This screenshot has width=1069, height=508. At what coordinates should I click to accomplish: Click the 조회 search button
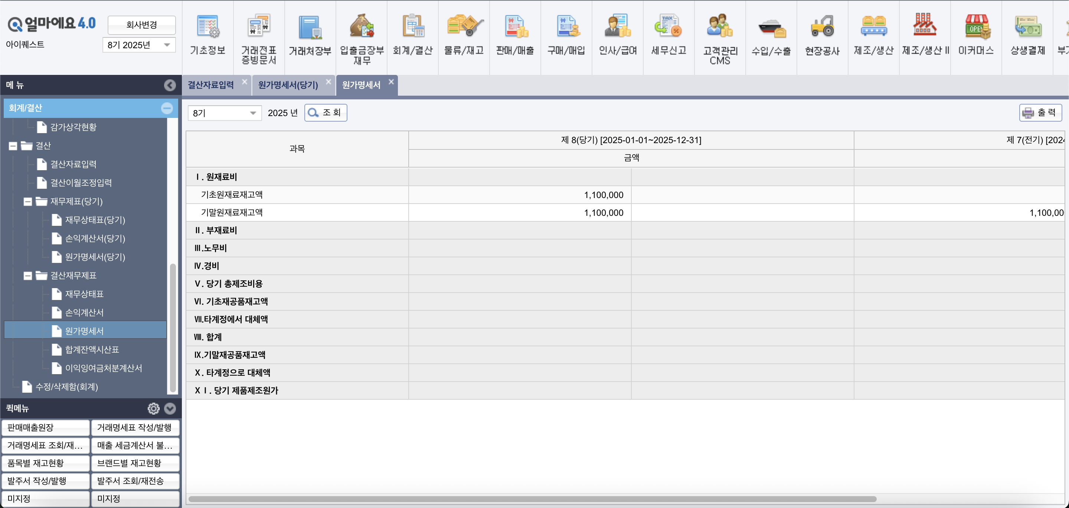coord(326,113)
